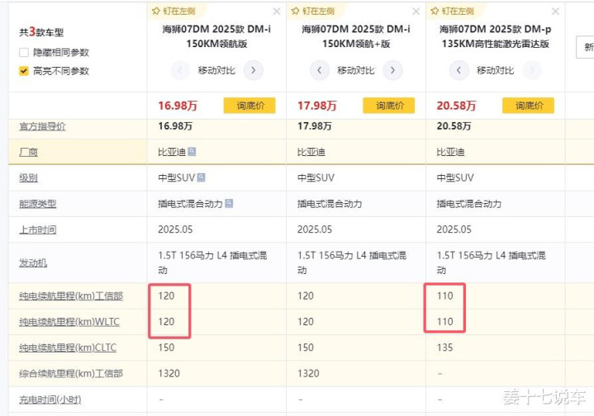Open the 纯电续航里程(km)工信部 link

click(71, 296)
